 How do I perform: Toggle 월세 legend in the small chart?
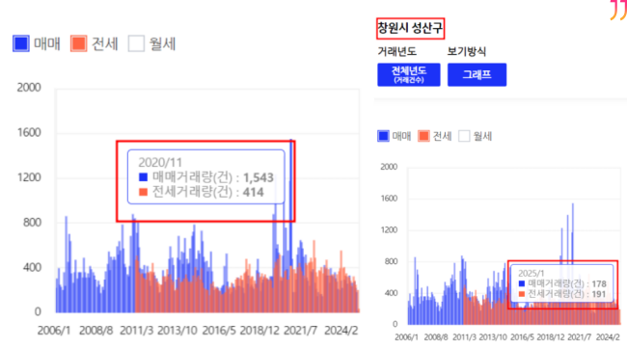pos(475,136)
